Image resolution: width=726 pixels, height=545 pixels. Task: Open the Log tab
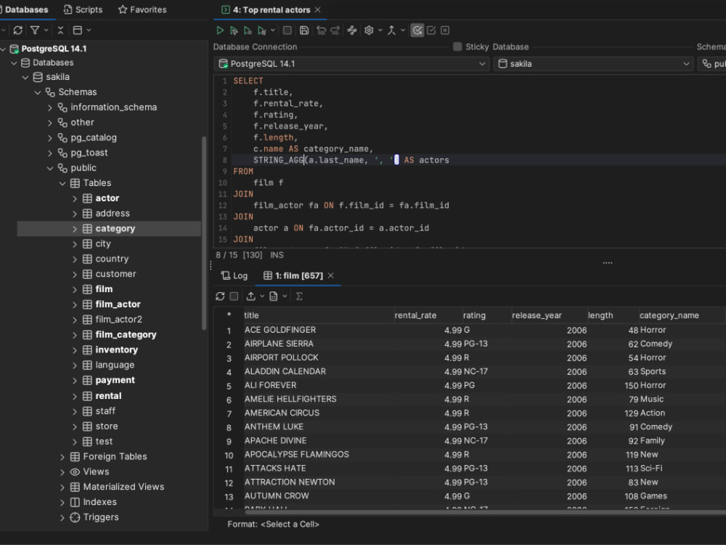click(234, 275)
